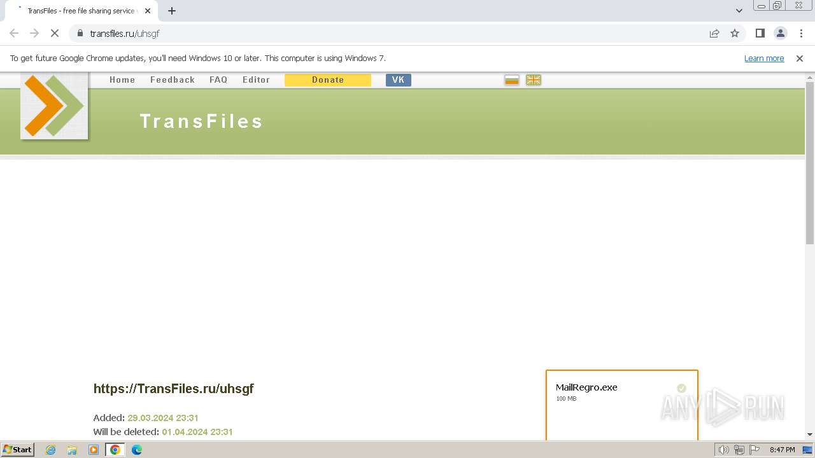The width and height of the screenshot is (815, 458).
Task: Go to the Home menu item
Action: [x=122, y=80]
